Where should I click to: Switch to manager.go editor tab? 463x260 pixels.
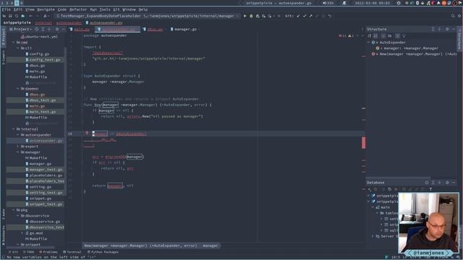(x=183, y=29)
